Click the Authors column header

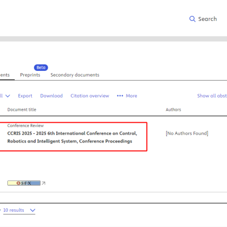tap(173, 110)
